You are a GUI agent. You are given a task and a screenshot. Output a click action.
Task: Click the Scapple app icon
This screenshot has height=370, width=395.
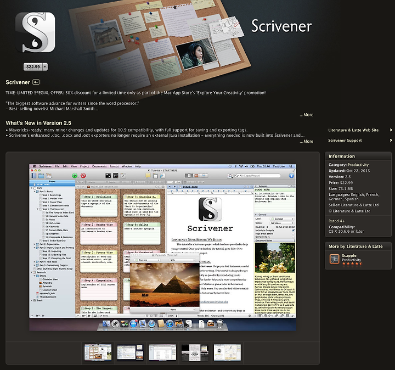(x=334, y=259)
